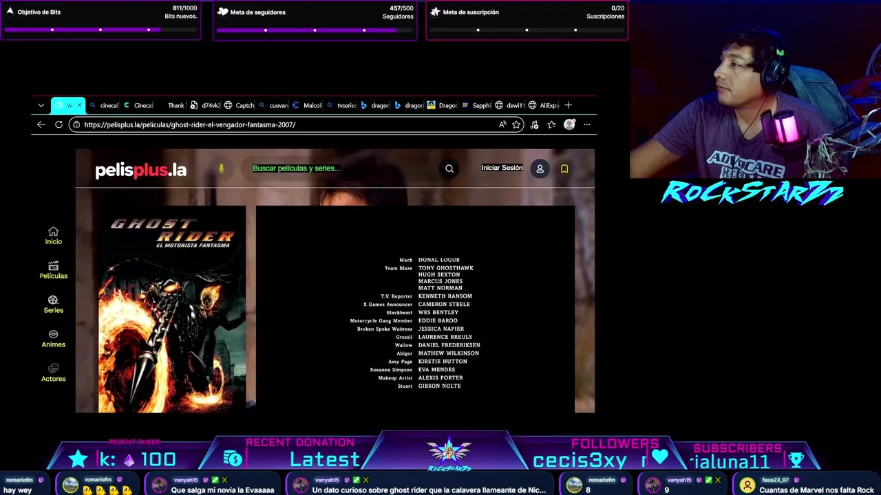881x495 pixels.
Task: Switch to the AliExpr tab
Action: pyautogui.click(x=543, y=105)
